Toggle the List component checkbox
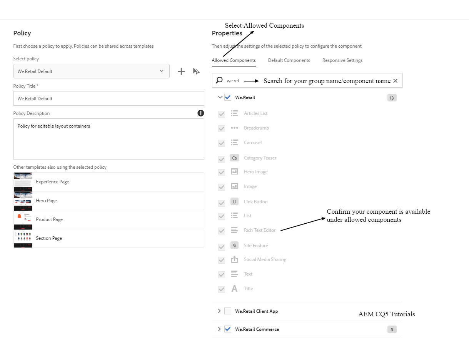 tap(222, 216)
